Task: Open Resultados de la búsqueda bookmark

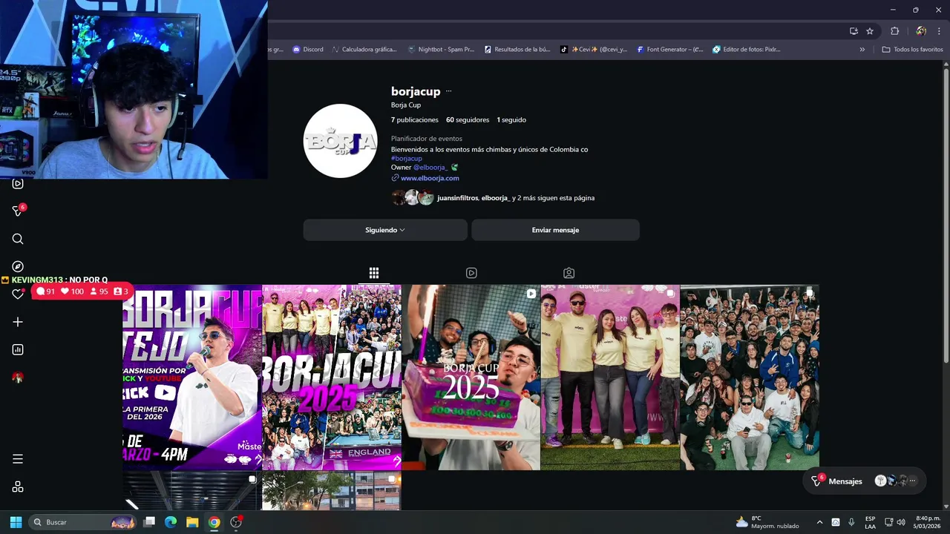Action: 517,50
